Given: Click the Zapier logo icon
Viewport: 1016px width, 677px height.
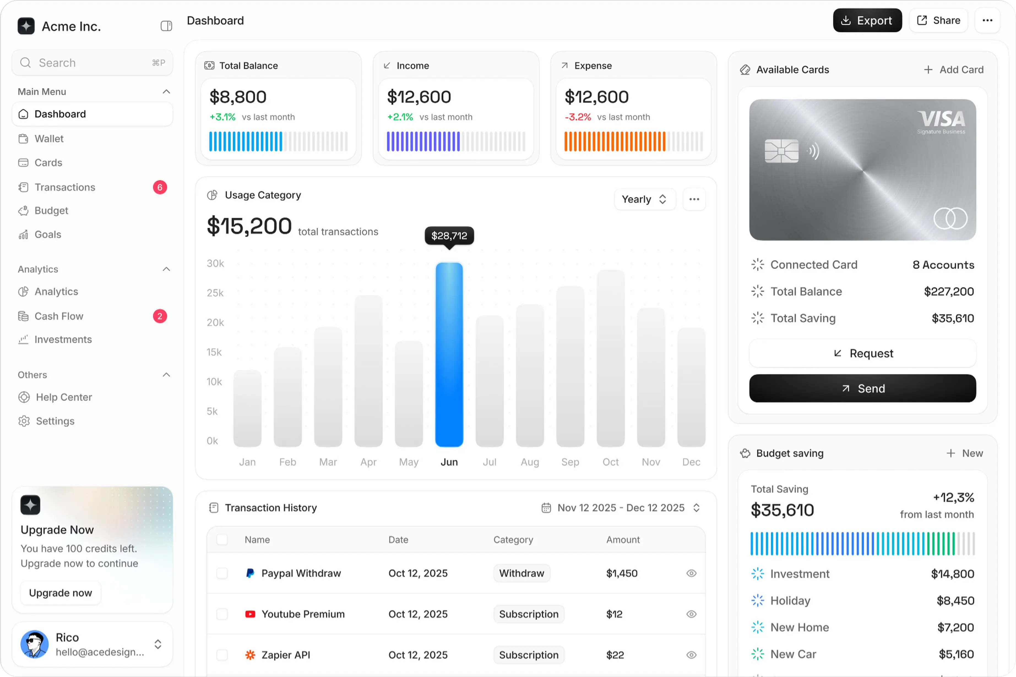Looking at the screenshot, I should (x=250, y=655).
